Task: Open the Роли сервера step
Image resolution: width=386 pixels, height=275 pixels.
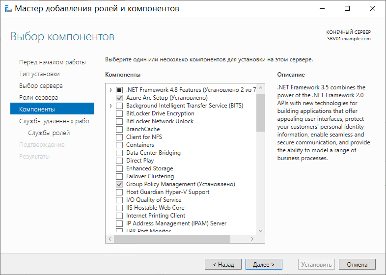Action: click(39, 98)
